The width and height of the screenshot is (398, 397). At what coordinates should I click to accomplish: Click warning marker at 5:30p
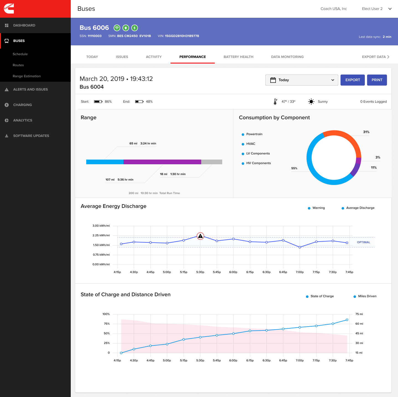tap(200, 236)
